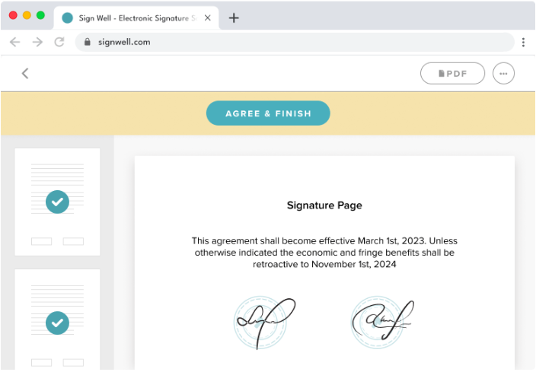536x372 pixels.
Task: Click the padlock site security icon
Action: click(x=88, y=42)
